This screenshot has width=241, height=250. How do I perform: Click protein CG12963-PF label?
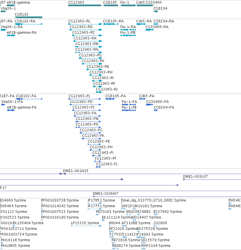pyautogui.click(x=105, y=158)
